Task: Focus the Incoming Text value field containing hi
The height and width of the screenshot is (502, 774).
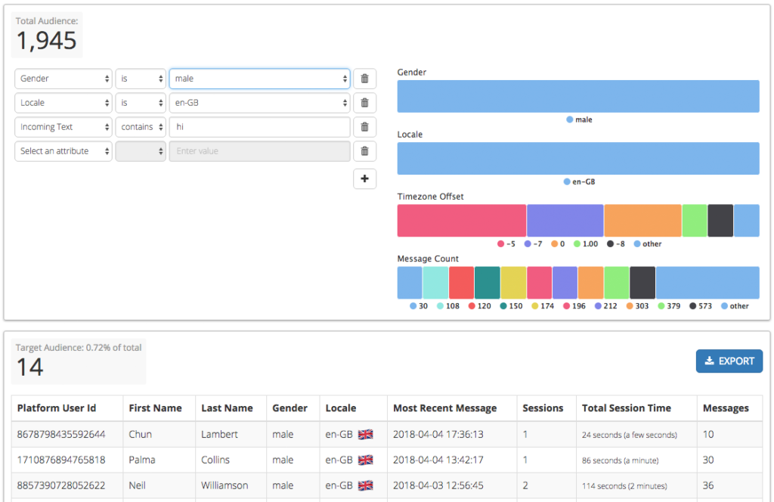Action: tap(260, 127)
